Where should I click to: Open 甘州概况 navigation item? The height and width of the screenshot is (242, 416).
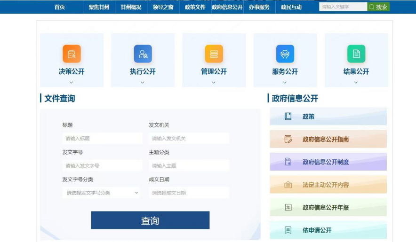tap(131, 7)
